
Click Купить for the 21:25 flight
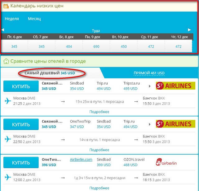pyautogui.click(x=21, y=86)
